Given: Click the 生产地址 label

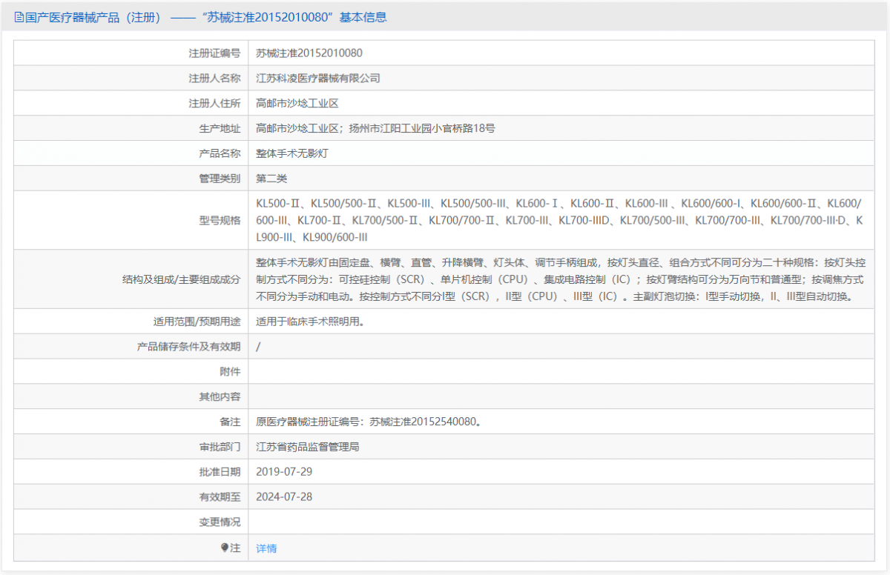Looking at the screenshot, I should pos(220,128).
